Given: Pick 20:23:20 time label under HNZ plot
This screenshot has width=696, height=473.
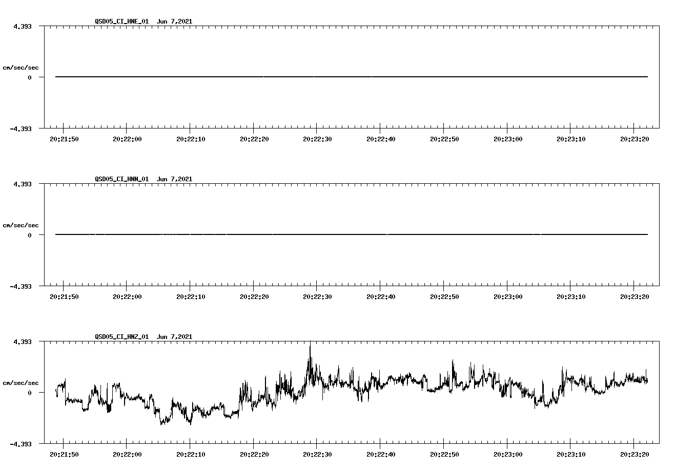Looking at the screenshot, I should click(634, 454).
